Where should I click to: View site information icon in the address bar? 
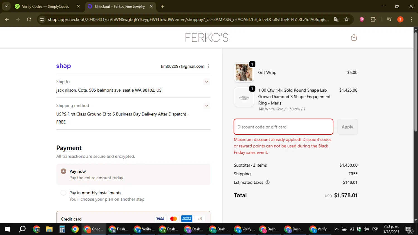(42, 20)
